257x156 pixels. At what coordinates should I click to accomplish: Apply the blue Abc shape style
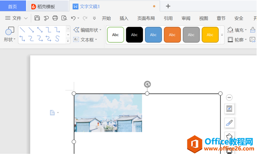click(x=154, y=35)
